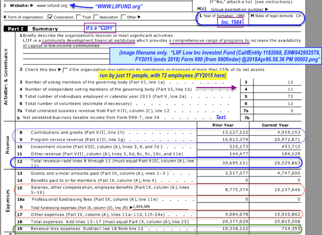
Task: Click the Year of formation 1984 field
Action: (222, 16)
